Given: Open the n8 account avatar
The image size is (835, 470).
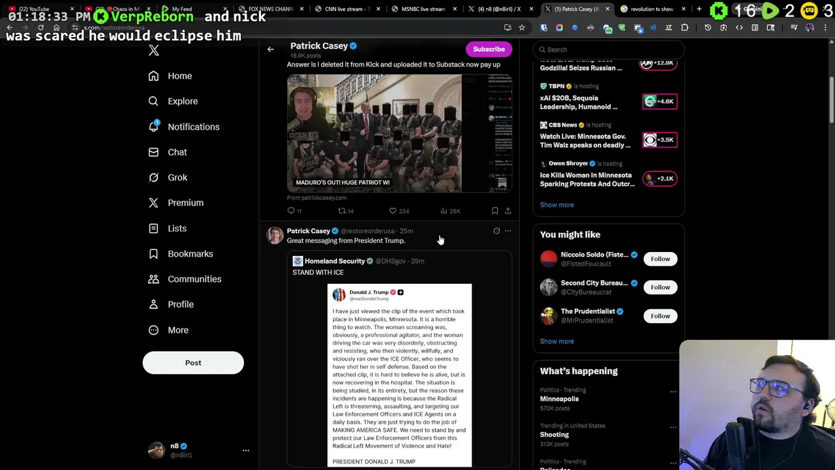Looking at the screenshot, I should click(x=157, y=450).
